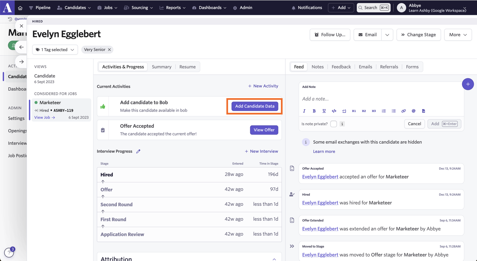Screen dimensions: 477x261
Task: Open the Add dropdown in the top bar
Action: [x=341, y=8]
